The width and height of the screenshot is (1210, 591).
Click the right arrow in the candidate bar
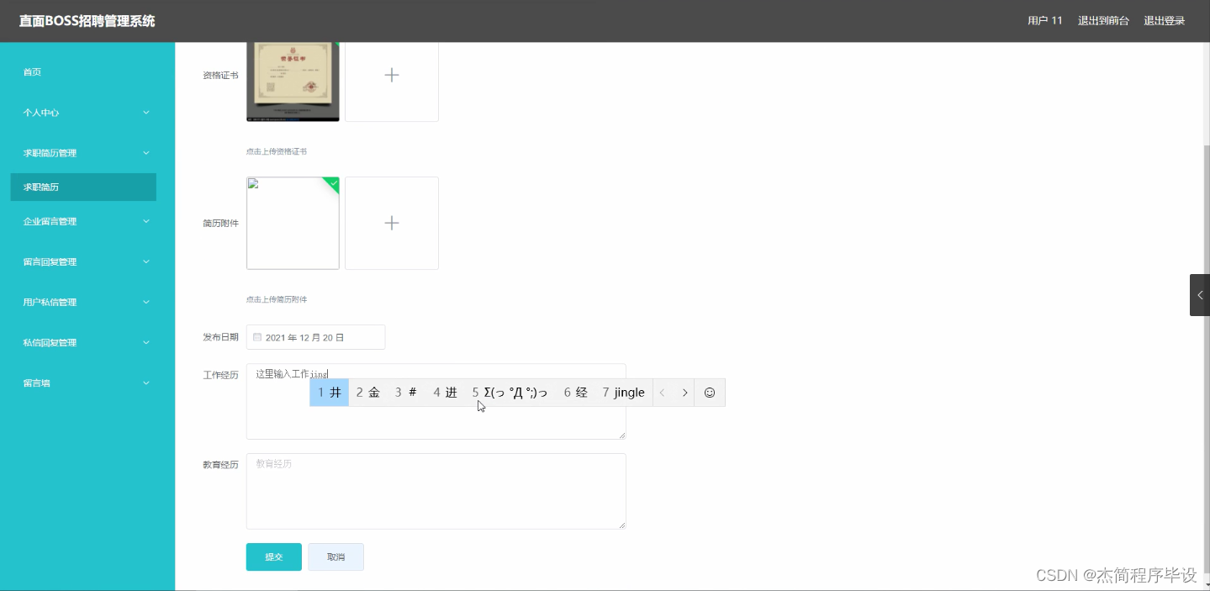pos(684,392)
